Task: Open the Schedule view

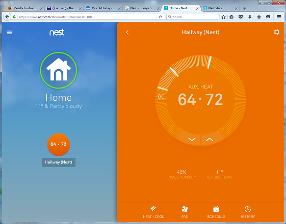Action: (216, 212)
